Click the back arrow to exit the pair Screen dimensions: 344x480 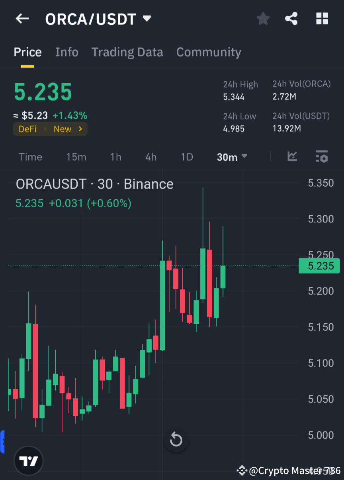22,18
